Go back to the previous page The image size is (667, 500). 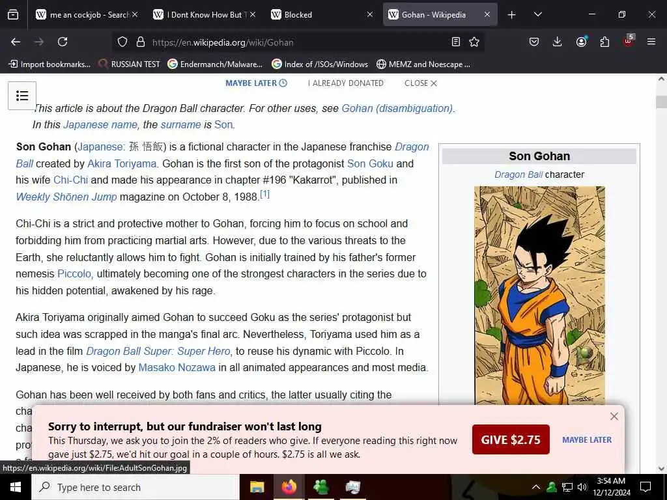(x=16, y=42)
